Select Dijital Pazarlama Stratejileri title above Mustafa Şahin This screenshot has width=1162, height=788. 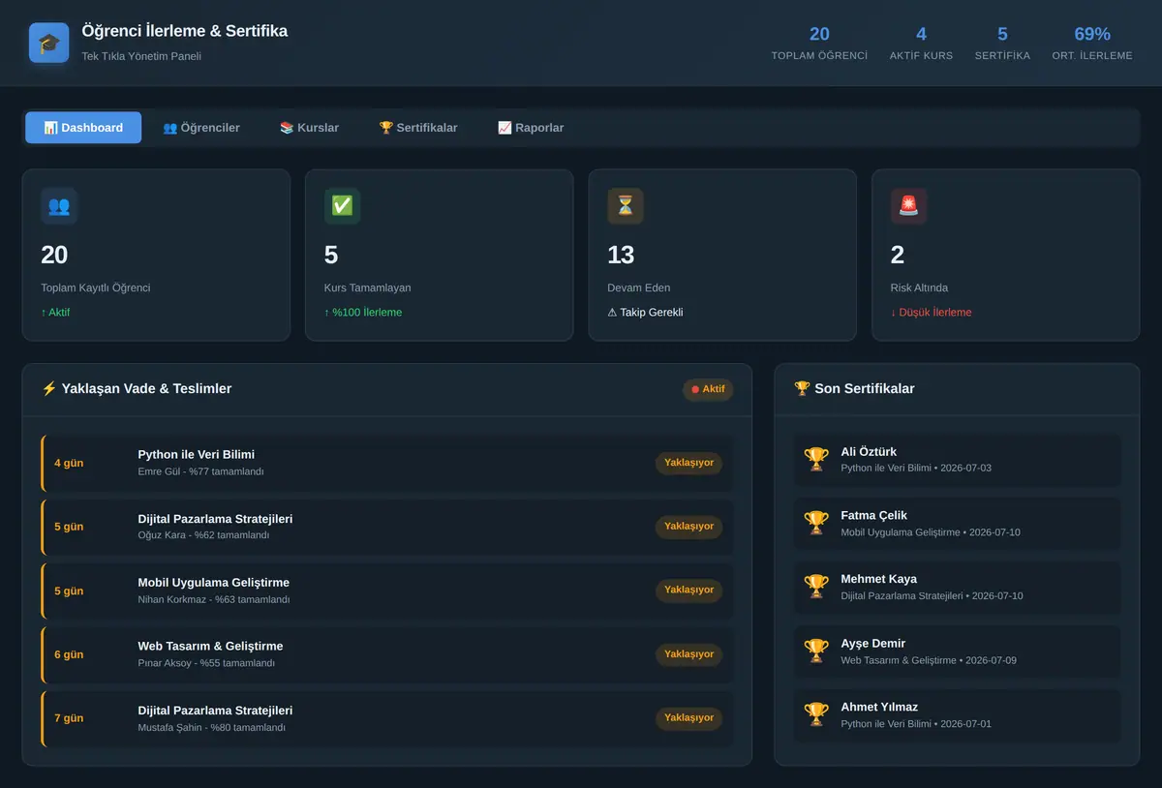215,711
